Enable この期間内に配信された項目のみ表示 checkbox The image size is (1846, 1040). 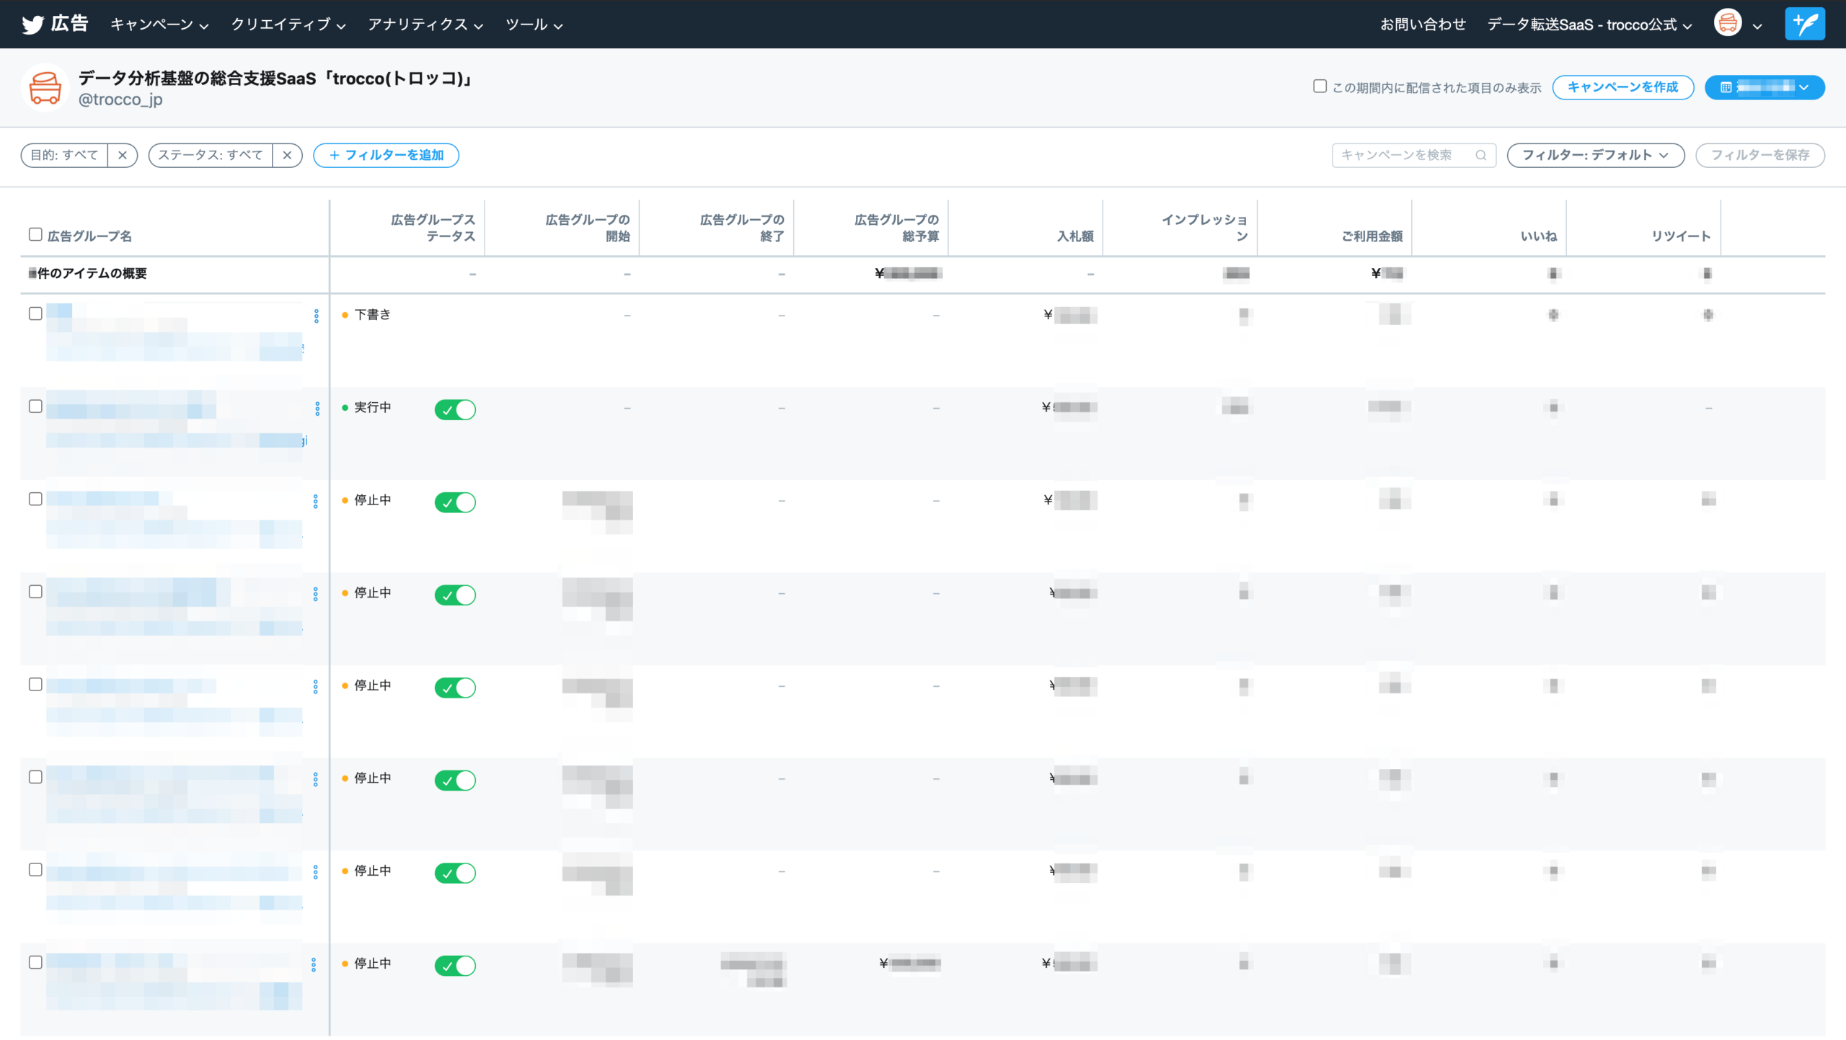[1320, 86]
